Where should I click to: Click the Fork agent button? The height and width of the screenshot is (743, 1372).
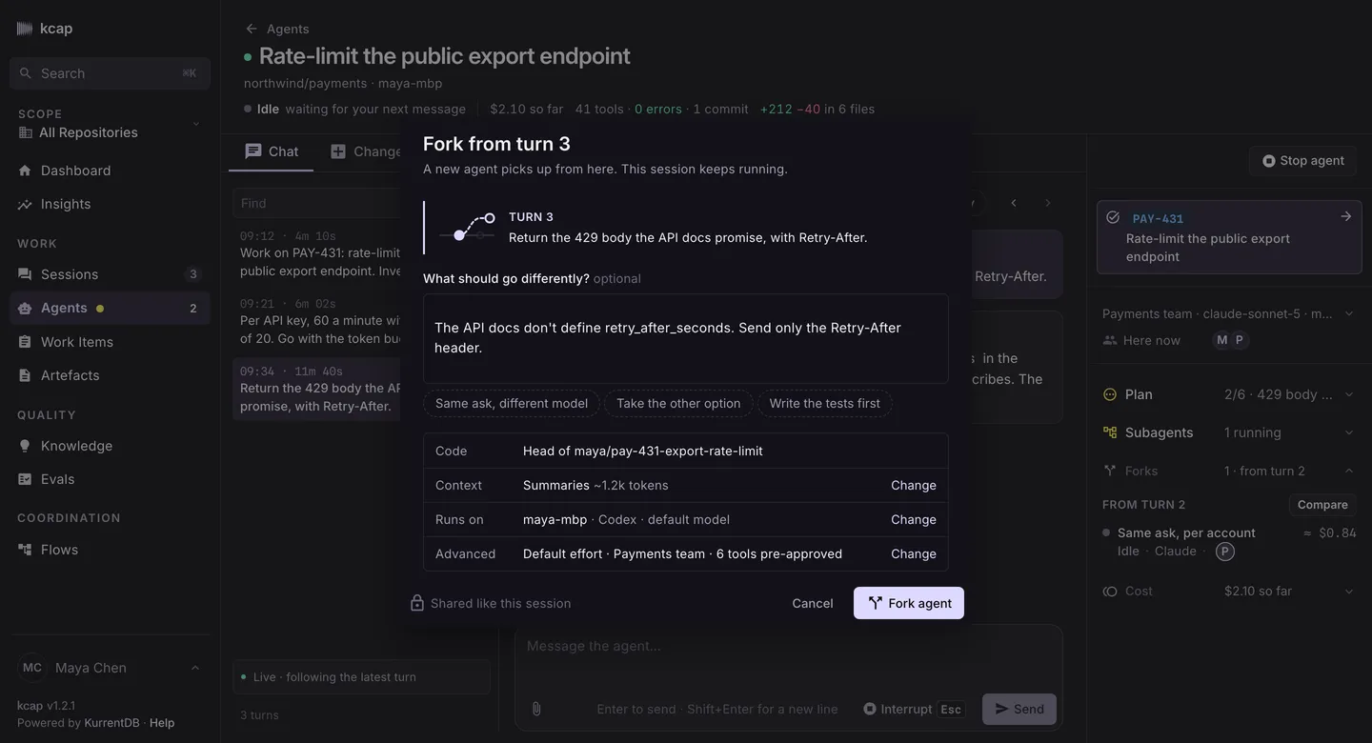tap(909, 603)
